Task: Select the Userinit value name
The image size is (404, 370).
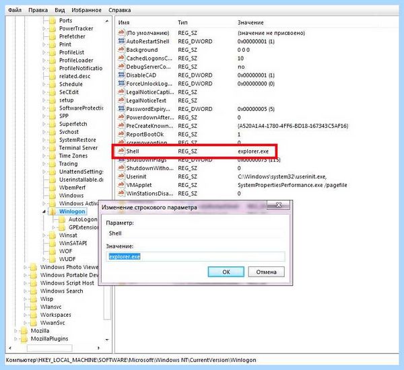Action: tap(136, 177)
